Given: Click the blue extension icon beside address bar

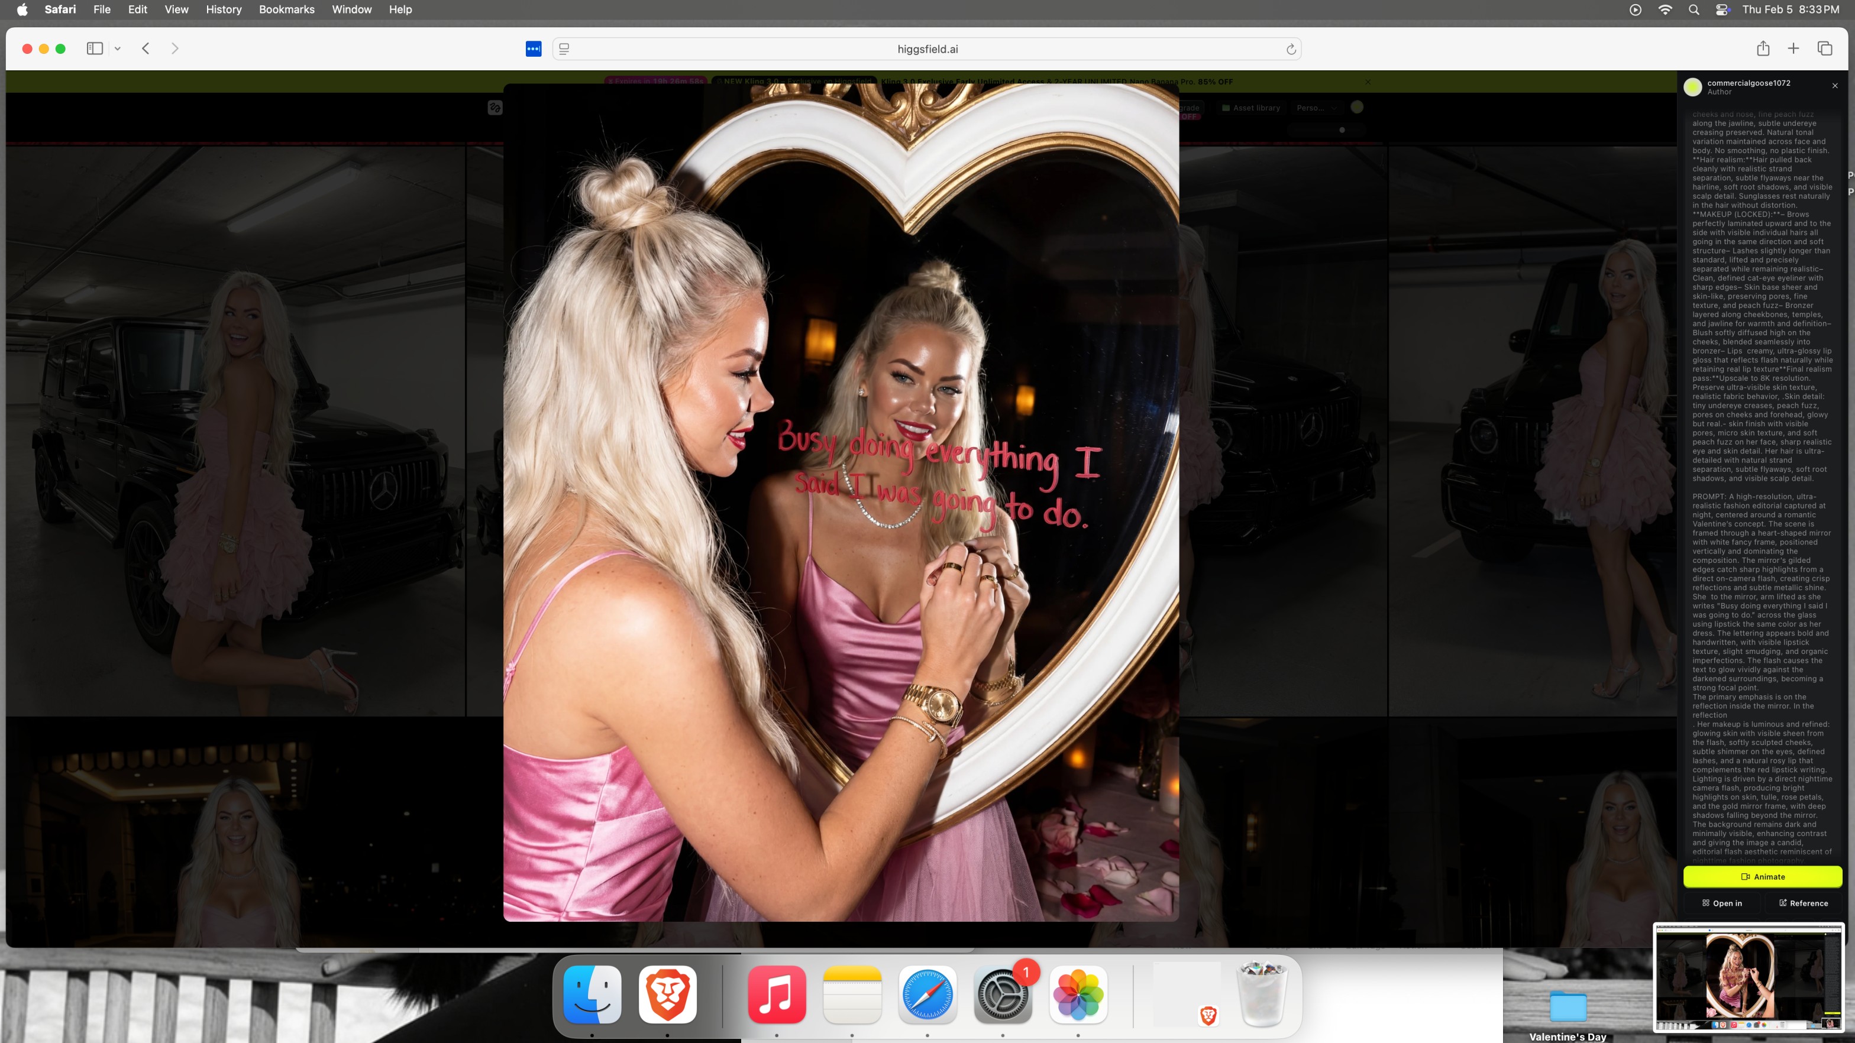Looking at the screenshot, I should 533,49.
